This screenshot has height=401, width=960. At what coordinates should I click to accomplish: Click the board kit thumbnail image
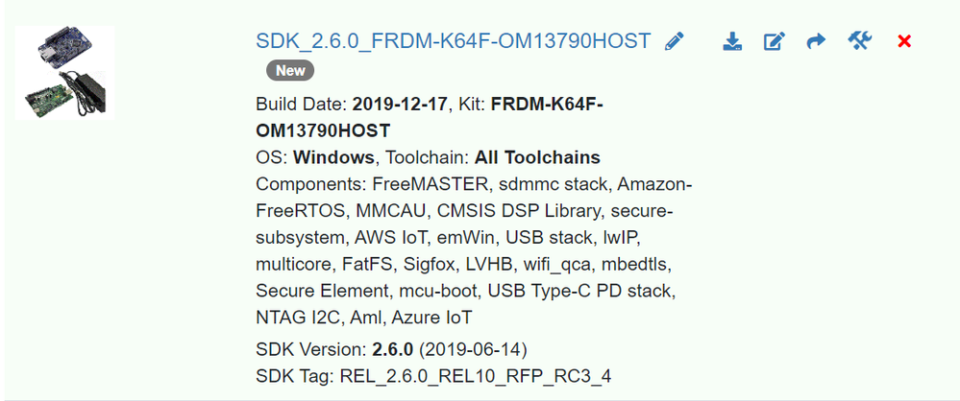click(65, 73)
